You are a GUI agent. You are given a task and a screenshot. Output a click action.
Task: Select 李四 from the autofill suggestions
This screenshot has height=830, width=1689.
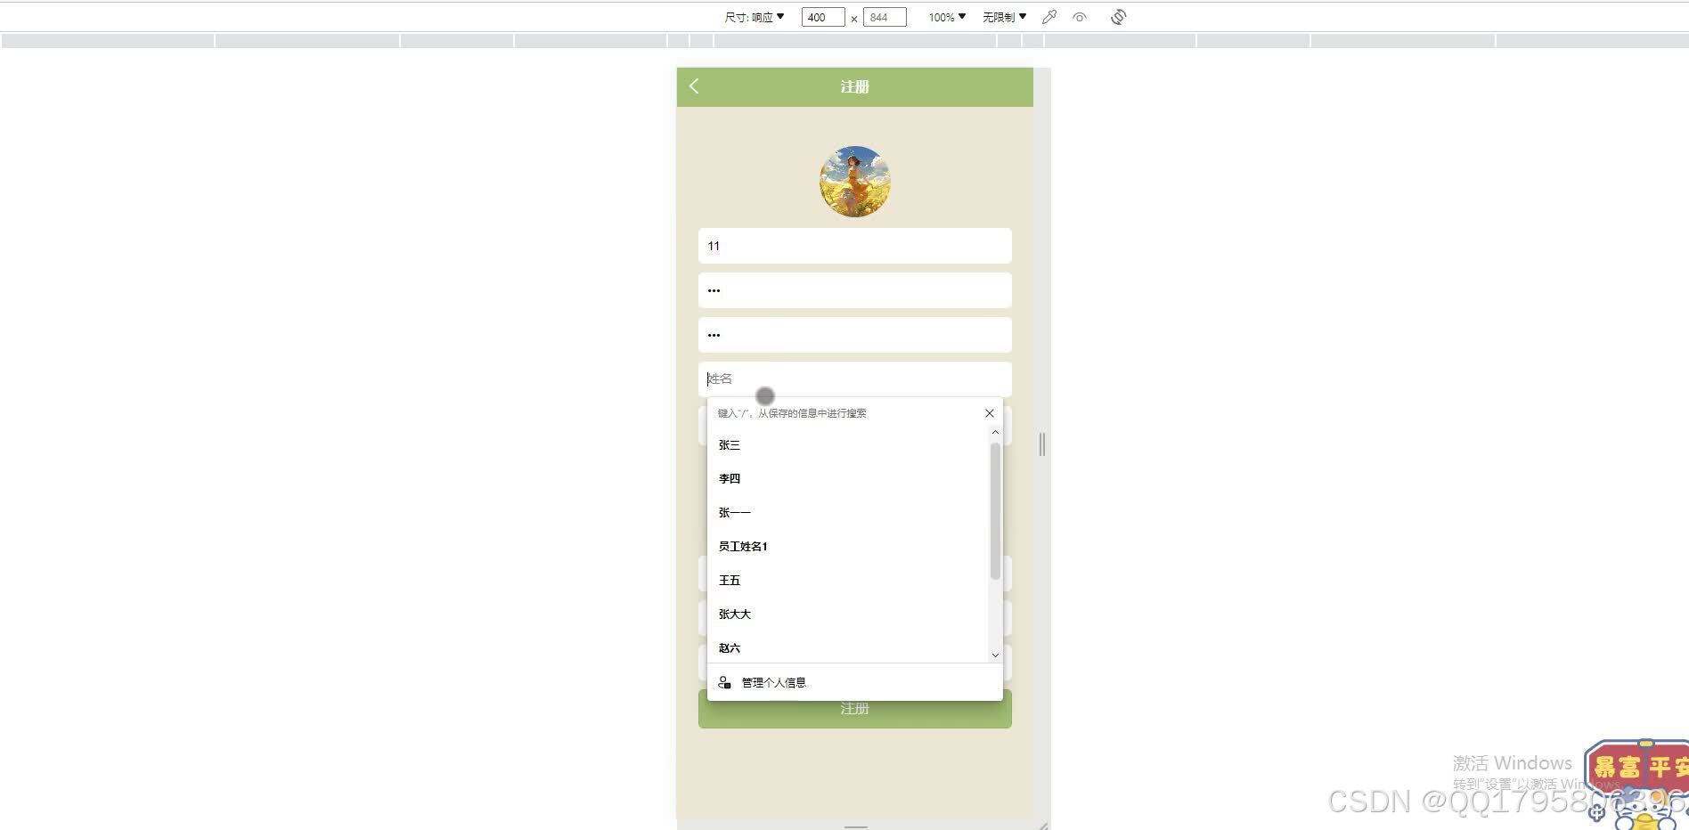tap(729, 478)
